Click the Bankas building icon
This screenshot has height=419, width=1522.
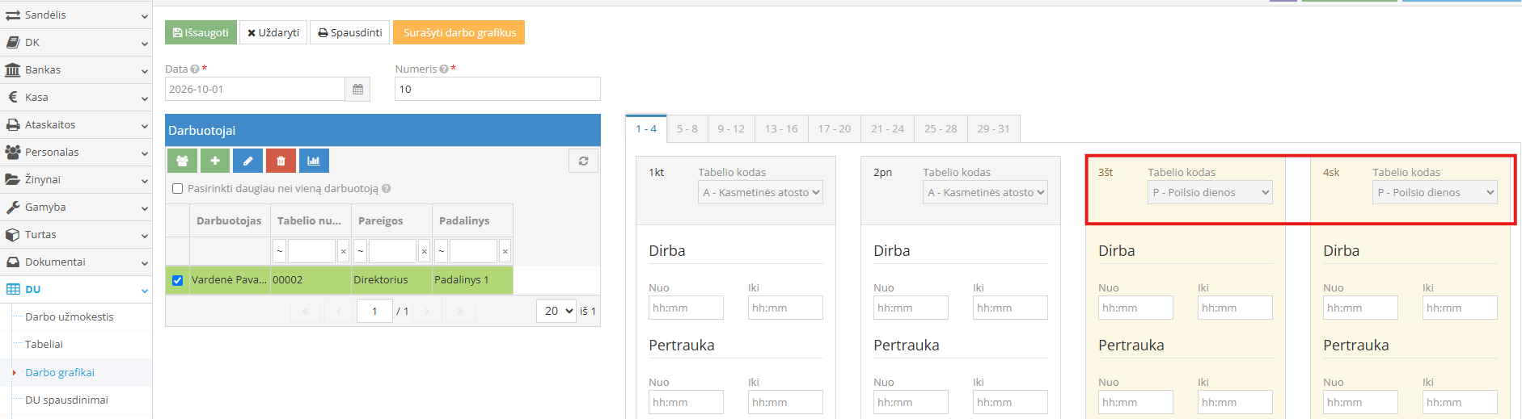point(12,70)
